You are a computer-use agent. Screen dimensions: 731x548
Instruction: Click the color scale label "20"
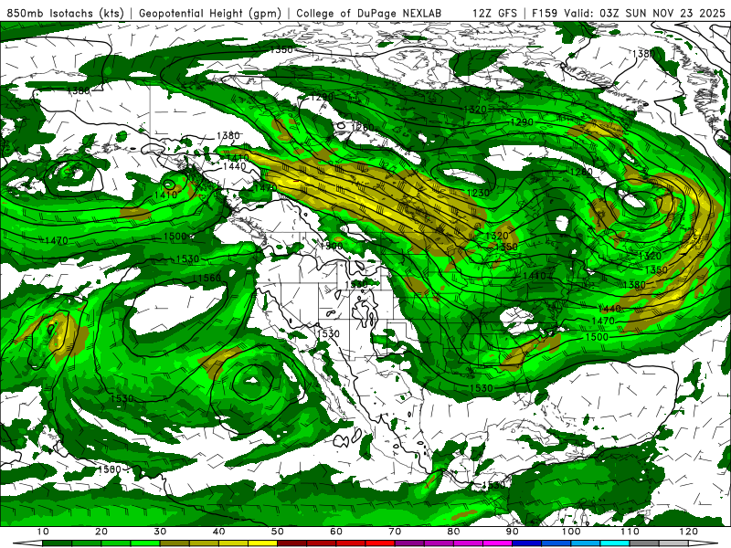(101, 532)
